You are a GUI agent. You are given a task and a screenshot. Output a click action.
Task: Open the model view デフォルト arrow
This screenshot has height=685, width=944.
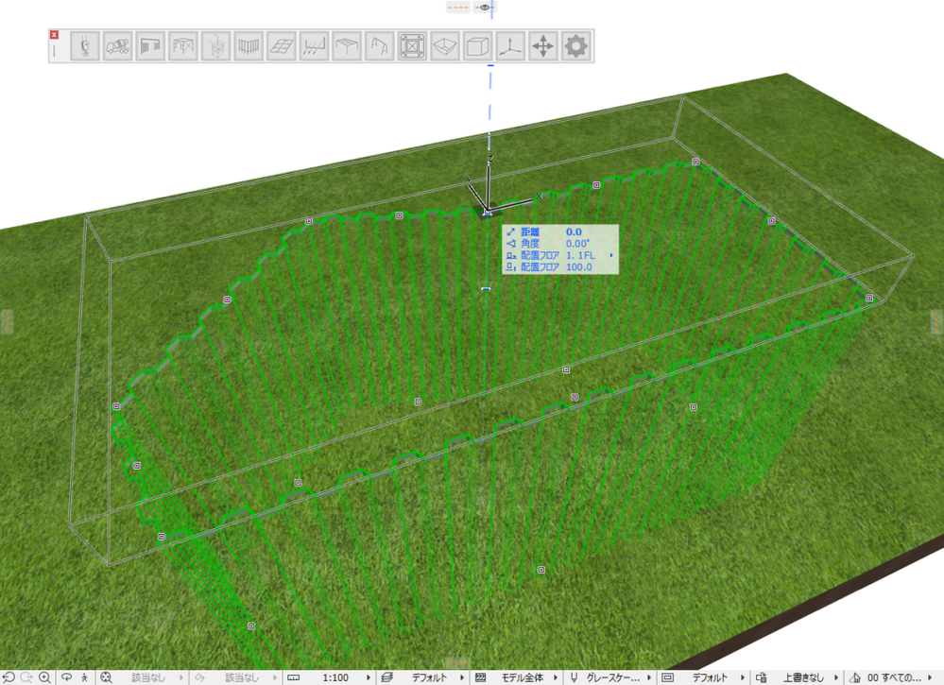click(x=743, y=677)
